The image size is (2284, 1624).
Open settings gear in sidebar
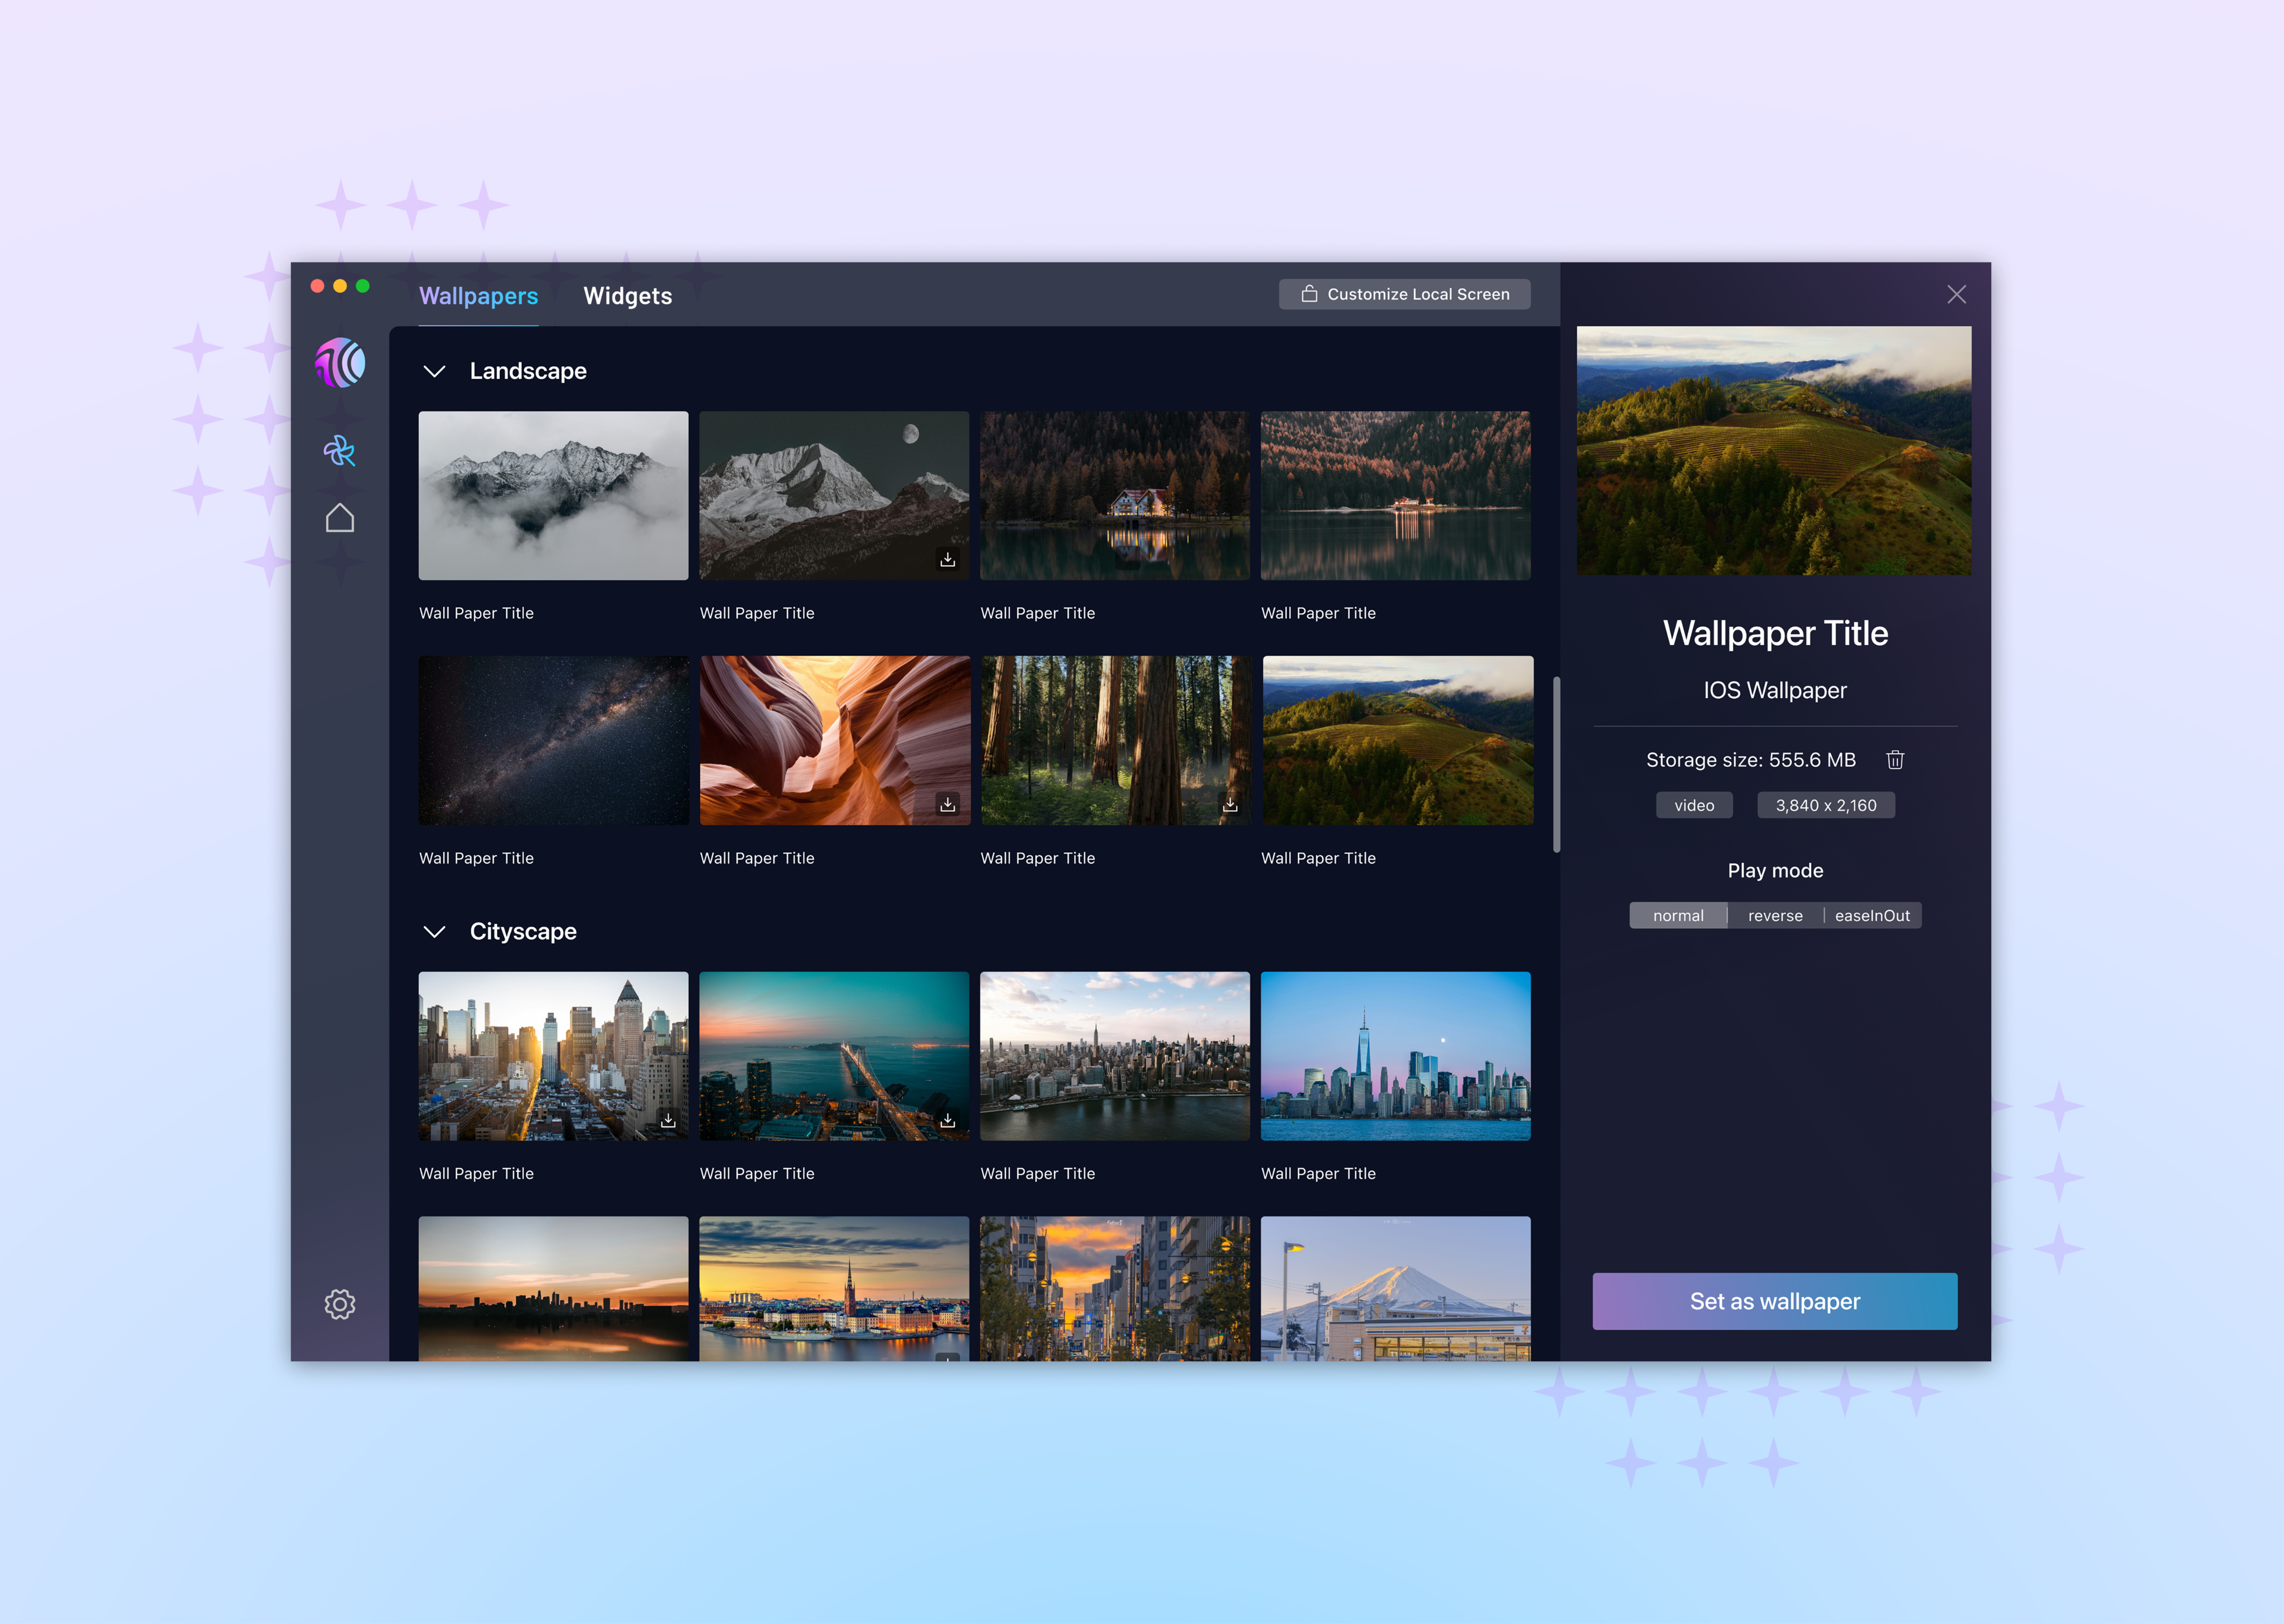339,1304
